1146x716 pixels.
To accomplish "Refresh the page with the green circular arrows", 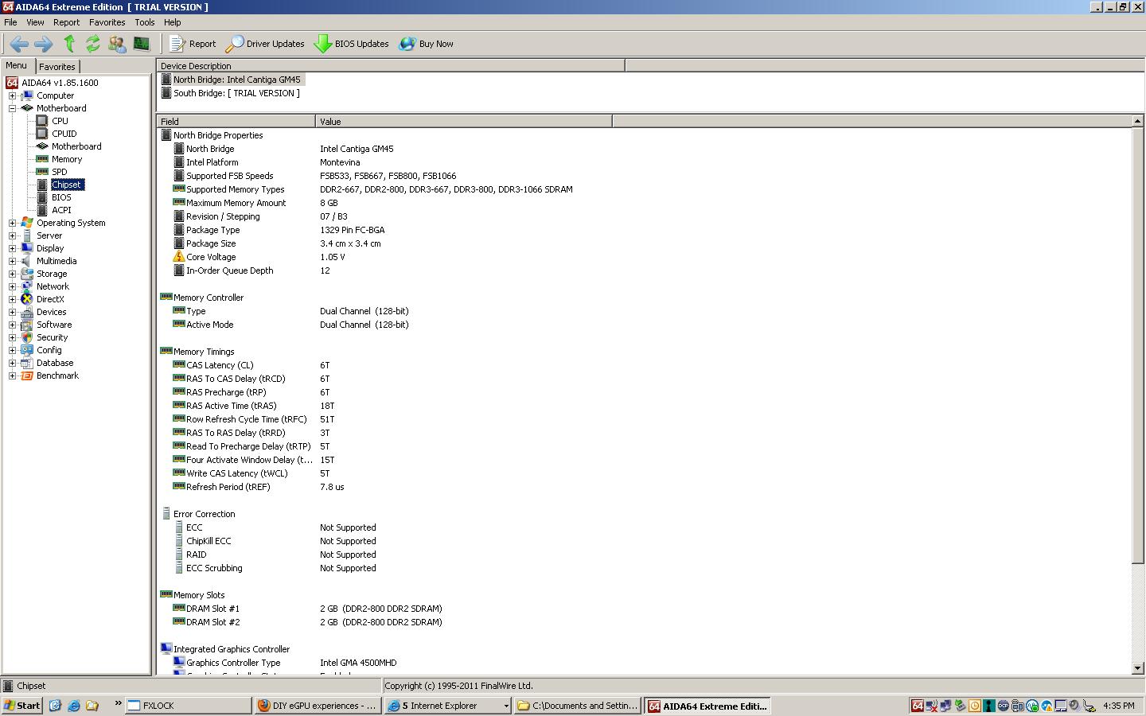I will [93, 44].
